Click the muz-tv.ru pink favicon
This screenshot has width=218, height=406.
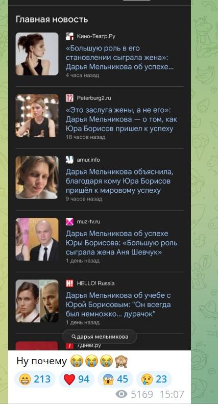pos(69,222)
